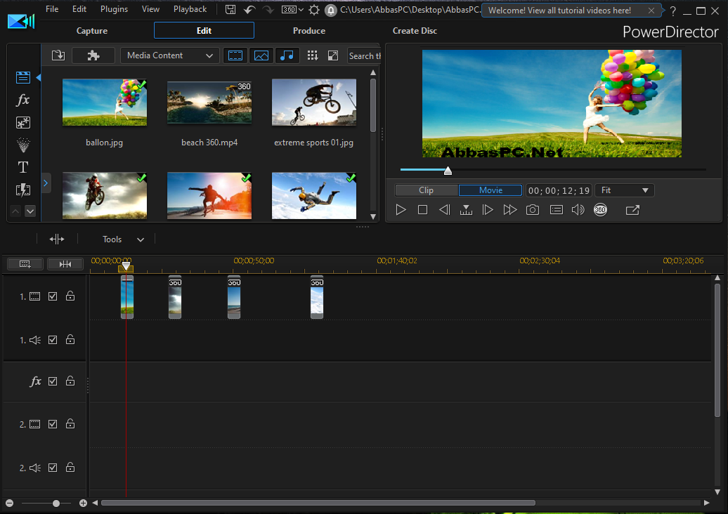This screenshot has width=728, height=514.
Task: Click the audio files filter music note icon
Action: point(287,55)
